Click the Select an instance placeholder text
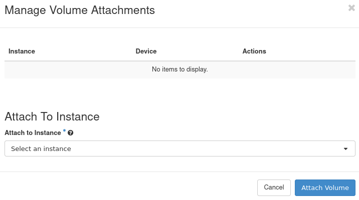 (x=41, y=149)
